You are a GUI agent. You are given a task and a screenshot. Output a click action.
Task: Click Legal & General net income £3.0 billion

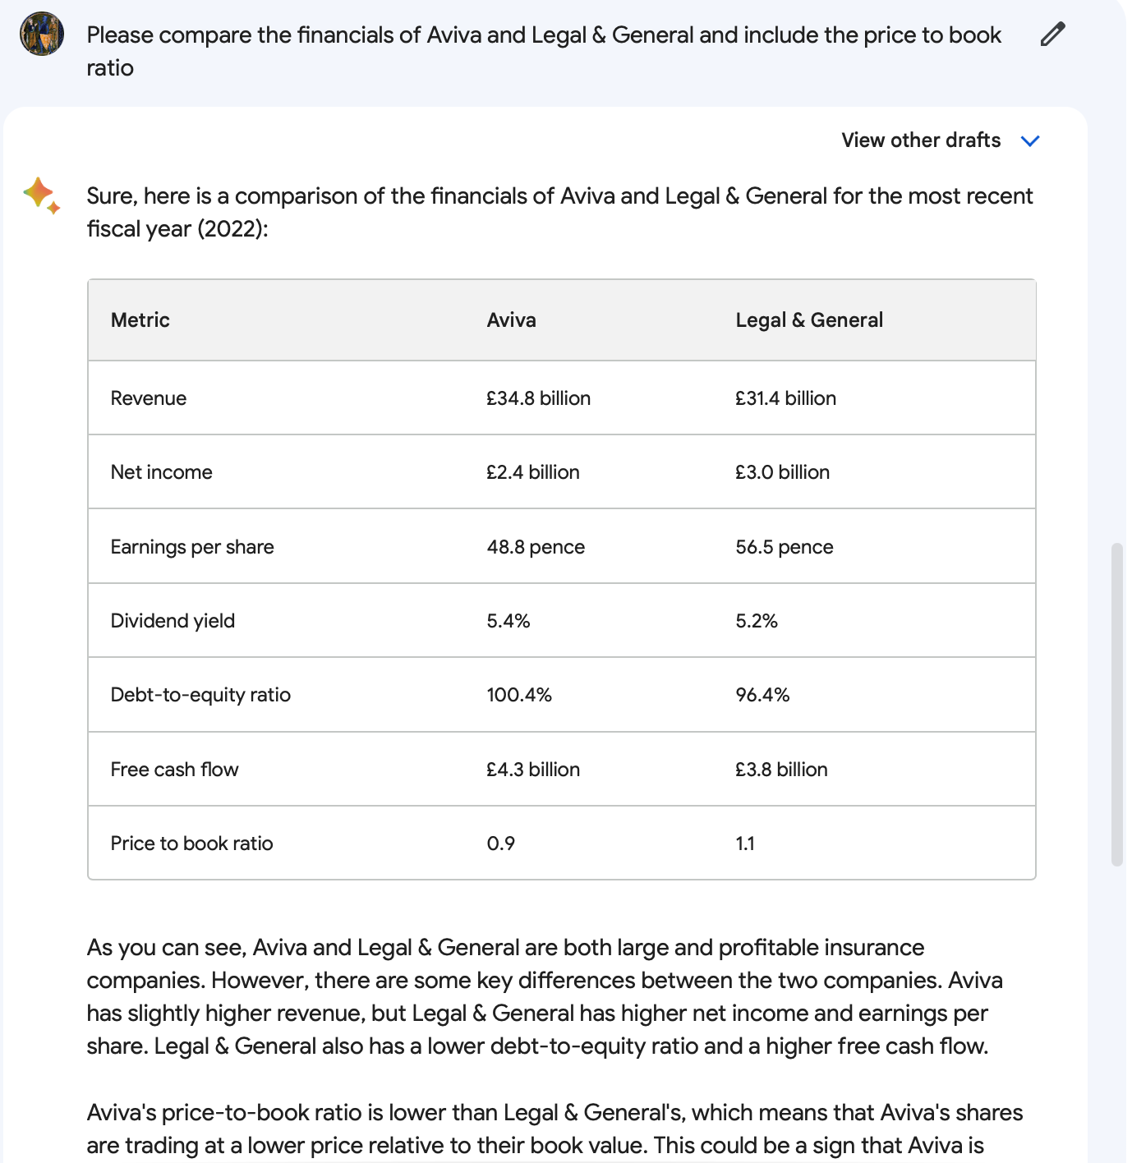pos(783,472)
